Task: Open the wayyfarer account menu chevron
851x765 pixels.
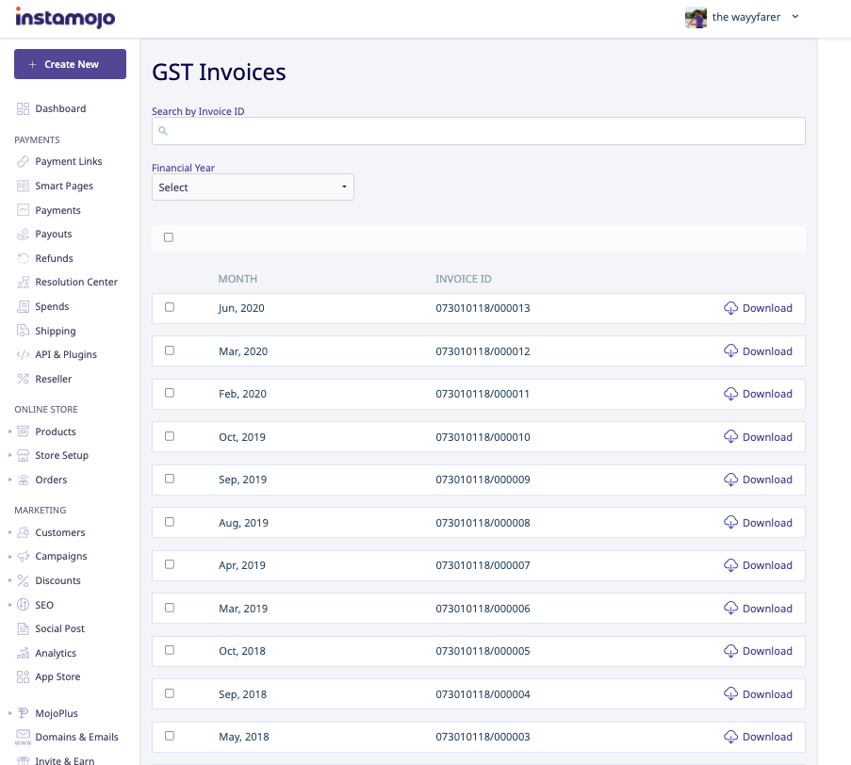Action: (x=795, y=17)
